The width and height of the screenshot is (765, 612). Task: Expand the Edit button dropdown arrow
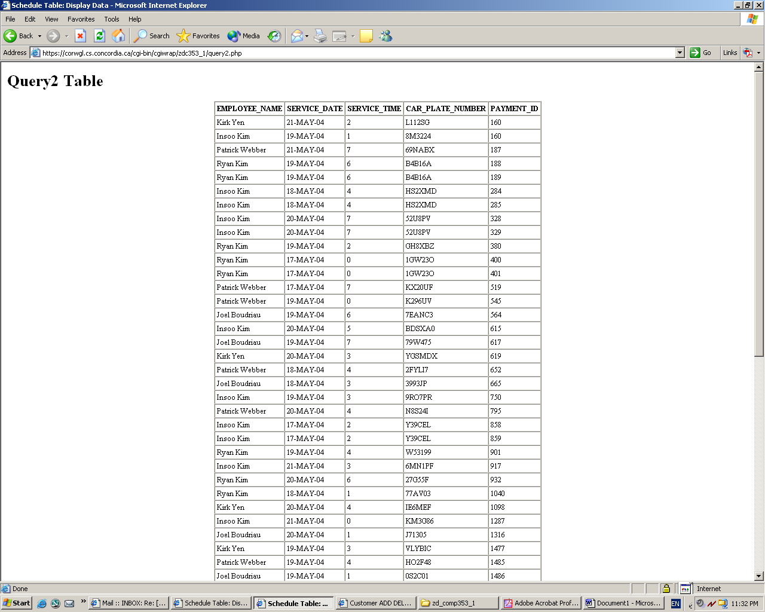tap(353, 36)
